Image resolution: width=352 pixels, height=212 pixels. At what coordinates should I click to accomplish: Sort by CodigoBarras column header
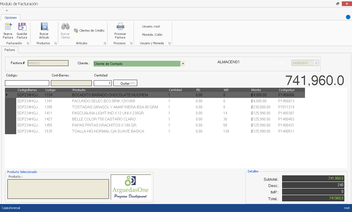point(27,90)
